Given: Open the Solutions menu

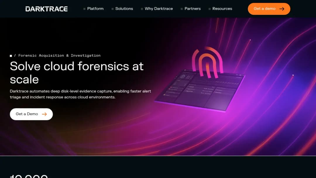Looking at the screenshot, I should pos(122,9).
